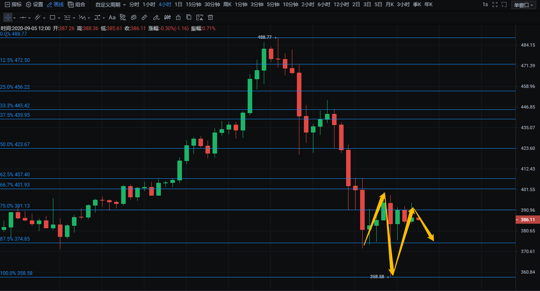Select the Aa text annotation tool
This screenshot has width=540, height=291.
(x=112, y=18)
